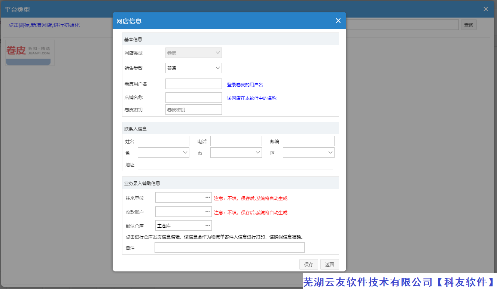Click the 登录卷皮的用户名 hint text
The width and height of the screenshot is (497, 289).
pos(245,85)
